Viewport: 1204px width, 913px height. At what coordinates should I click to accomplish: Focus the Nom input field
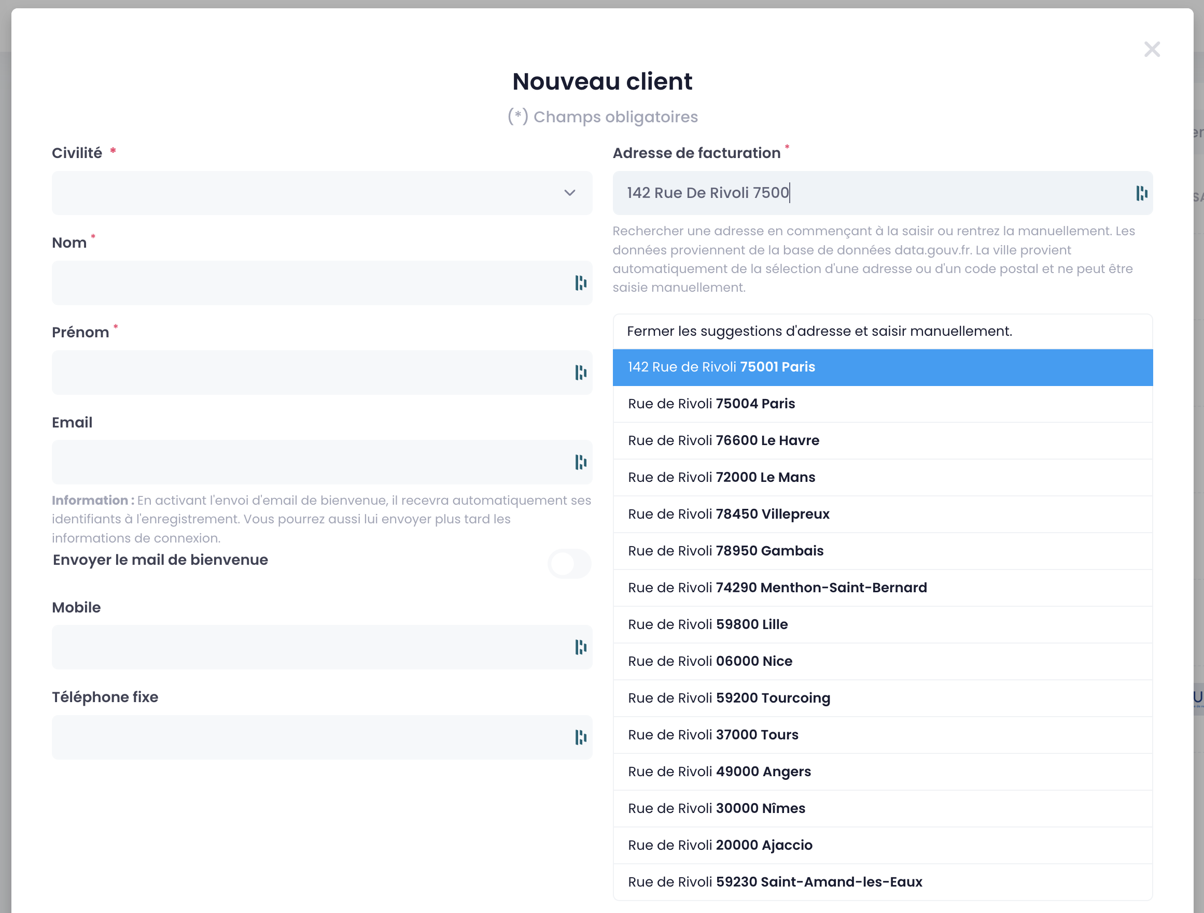[x=310, y=283]
